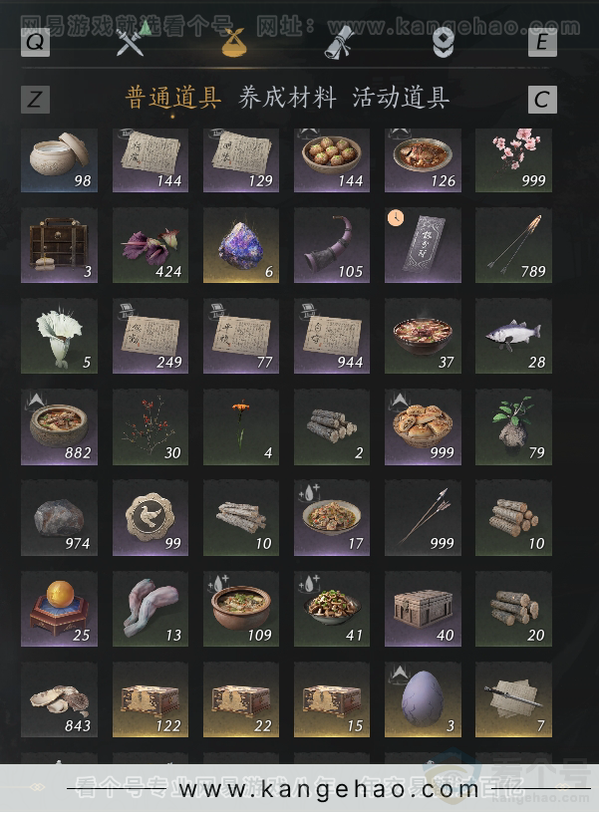Select the purple horn item with 105

[332, 245]
